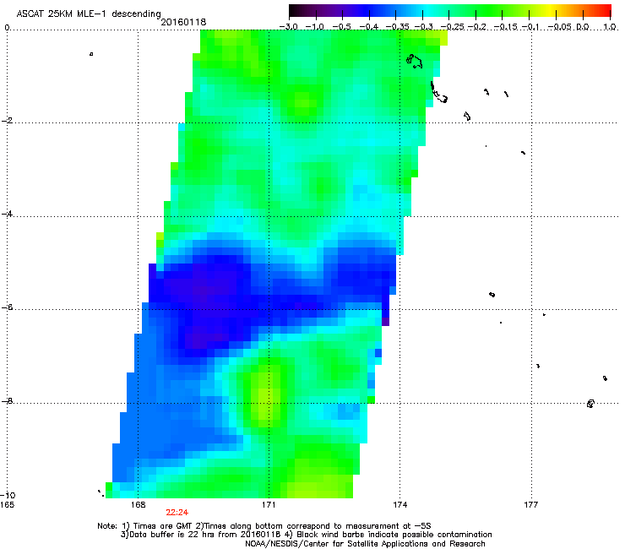Image resolution: width=625 pixels, height=549 pixels.
Task: Click the -6 latitude axis label
Action: coord(7,307)
